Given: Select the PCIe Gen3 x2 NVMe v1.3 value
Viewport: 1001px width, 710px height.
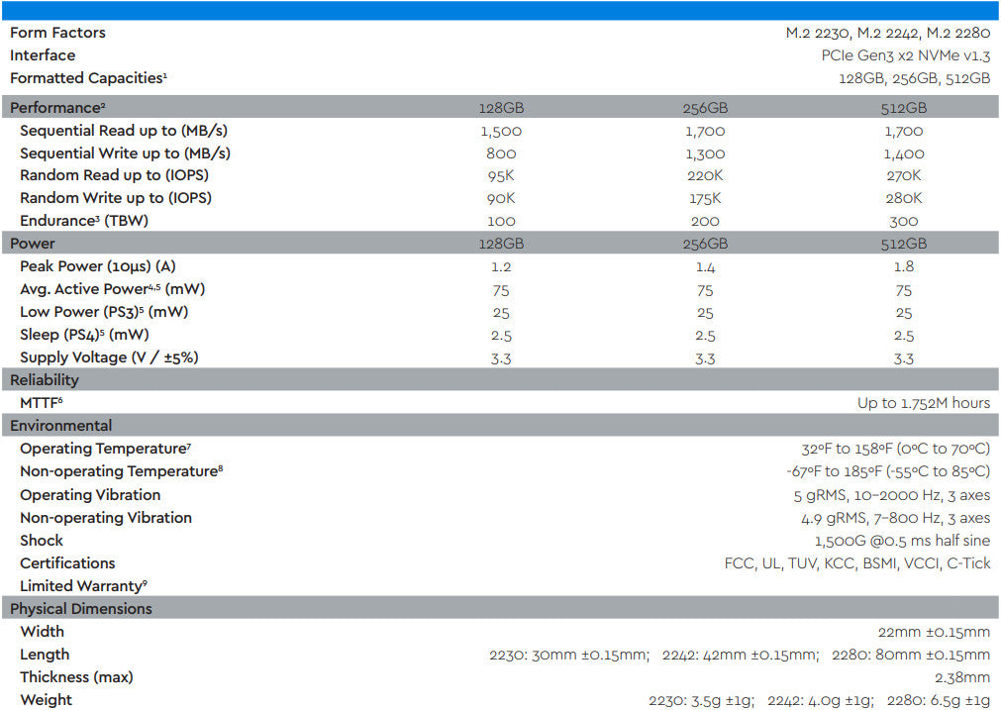Looking at the screenshot, I should click(898, 55).
